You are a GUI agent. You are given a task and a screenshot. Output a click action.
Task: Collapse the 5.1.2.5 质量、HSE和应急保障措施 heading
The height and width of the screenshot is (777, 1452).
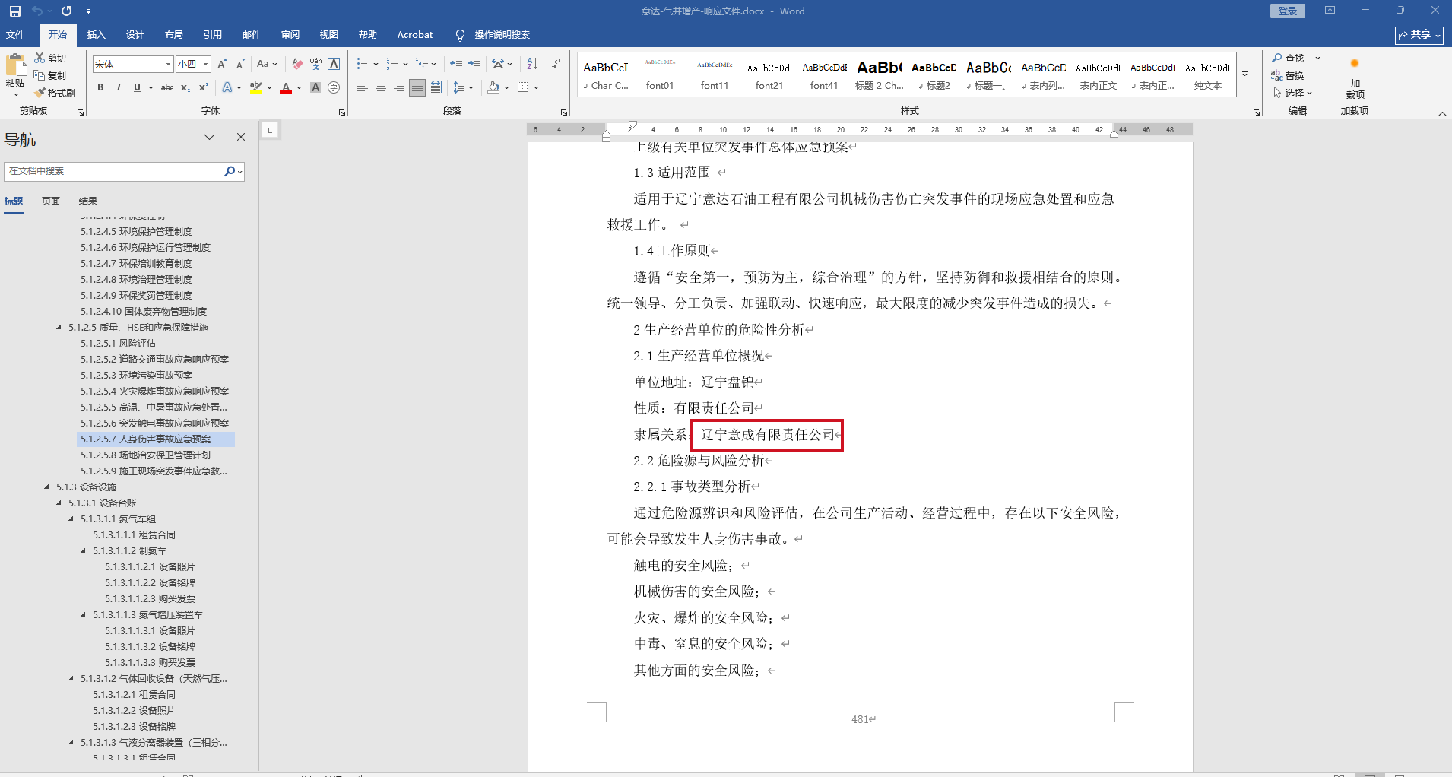tap(59, 327)
